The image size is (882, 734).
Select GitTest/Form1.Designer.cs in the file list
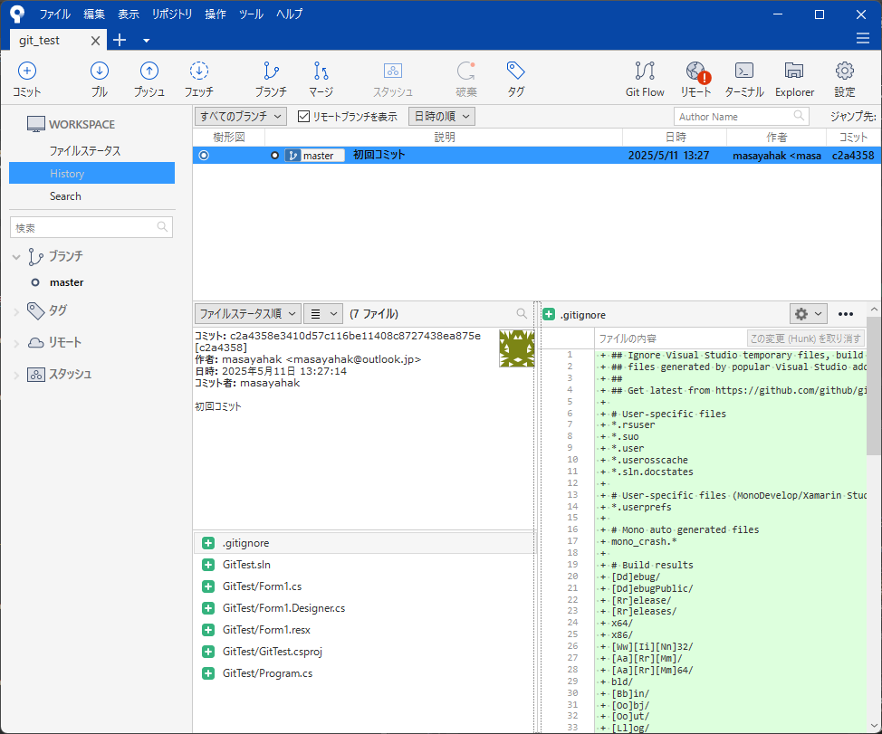(x=364, y=608)
